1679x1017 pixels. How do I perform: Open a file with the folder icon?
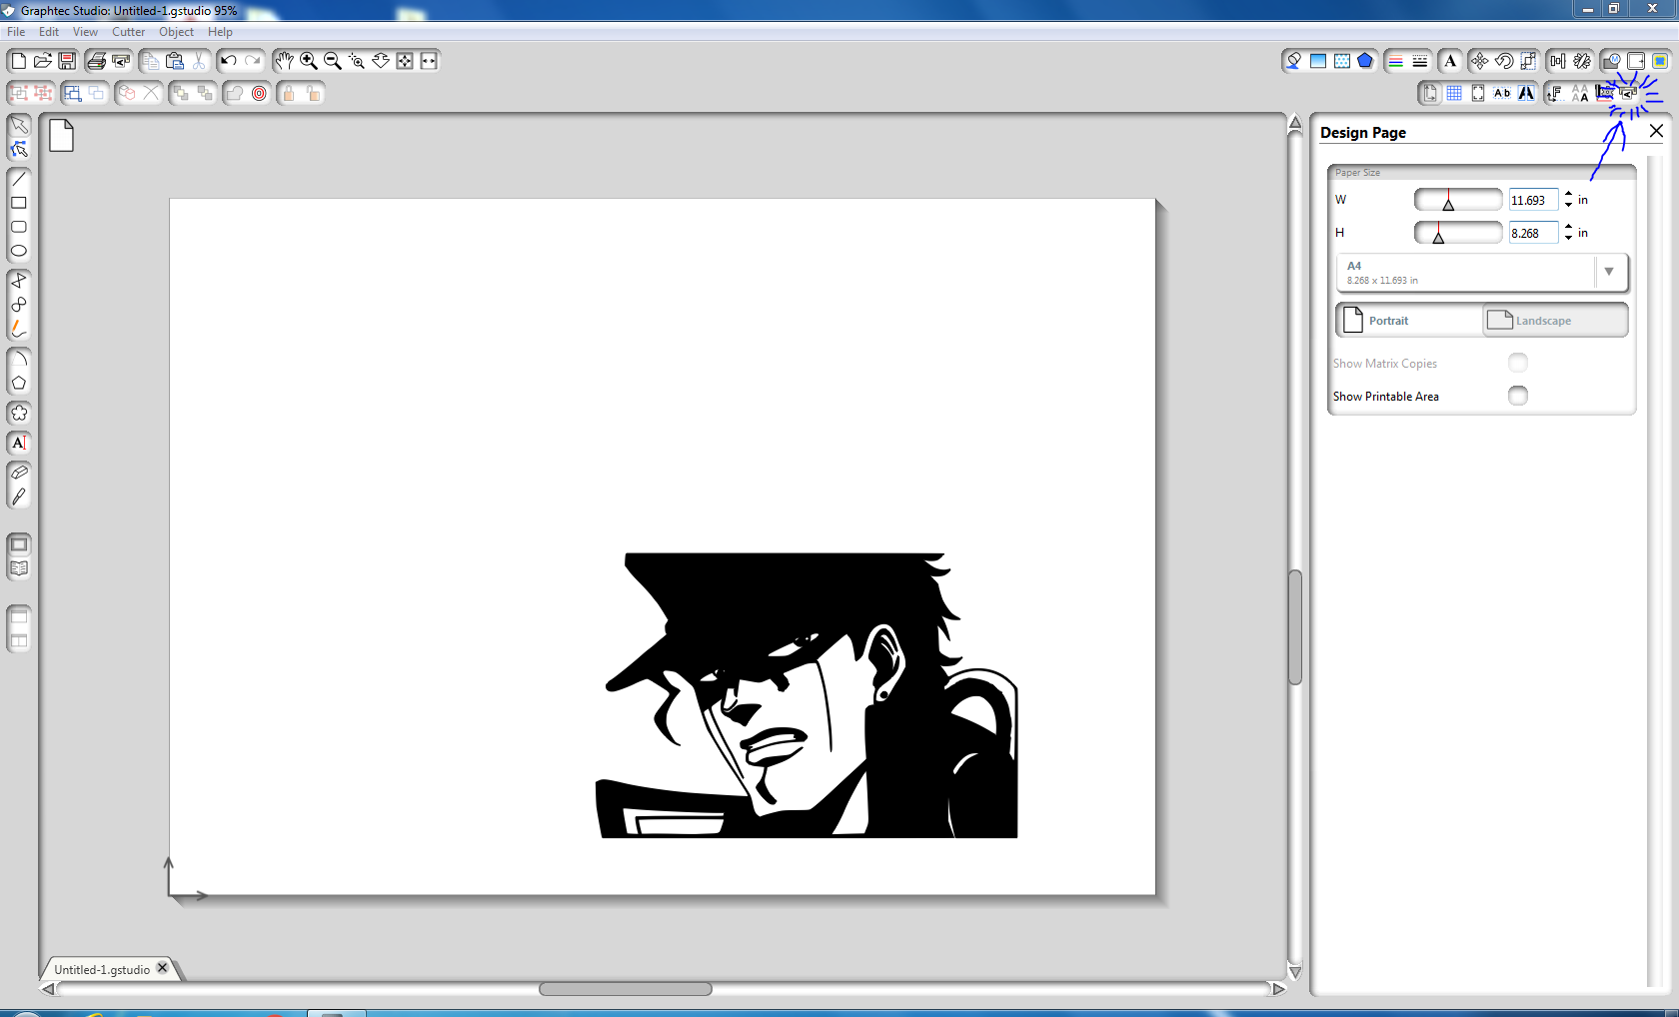point(43,61)
